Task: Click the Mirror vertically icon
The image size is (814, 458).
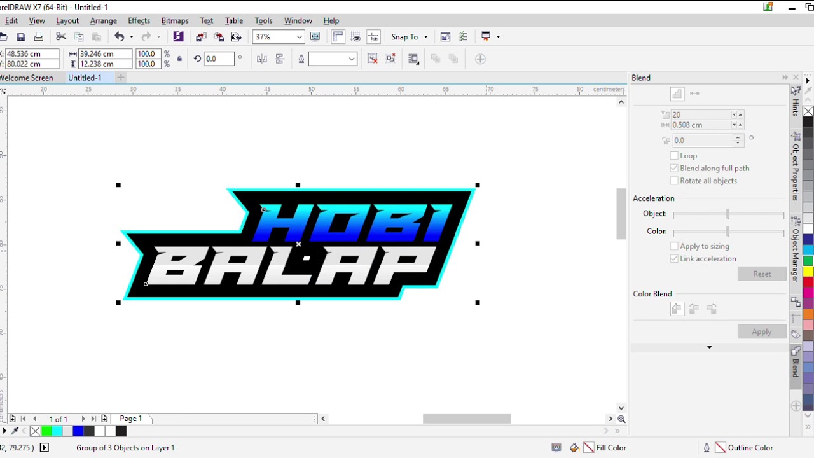Action: click(x=279, y=59)
